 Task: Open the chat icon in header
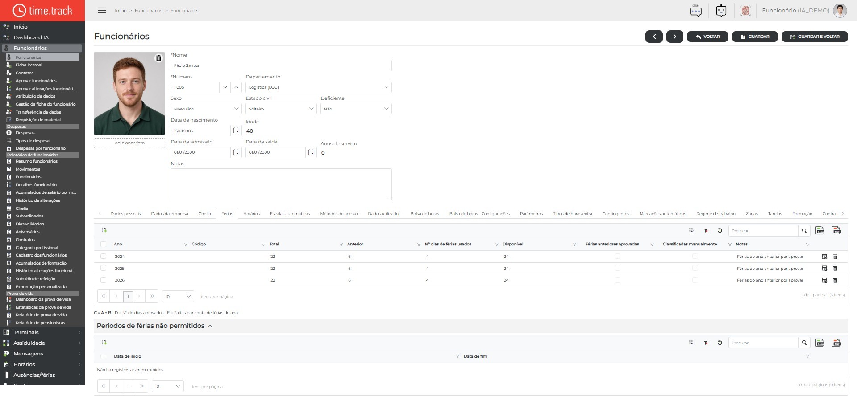(695, 11)
